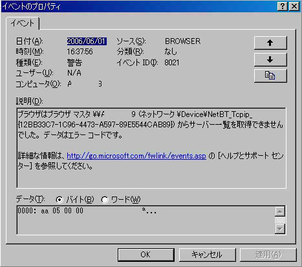The height and width of the screenshot is (267, 302).
Task: Click the highlighted date 2006/06/01 field
Action: coord(87,41)
